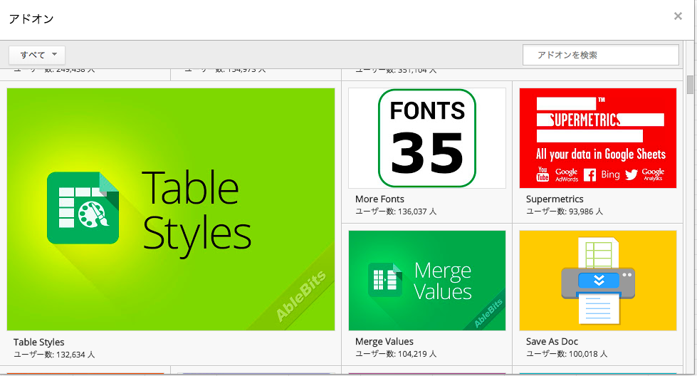Click the user count 136,037 text
Viewport: 697px width, 376px height.
[396, 211]
